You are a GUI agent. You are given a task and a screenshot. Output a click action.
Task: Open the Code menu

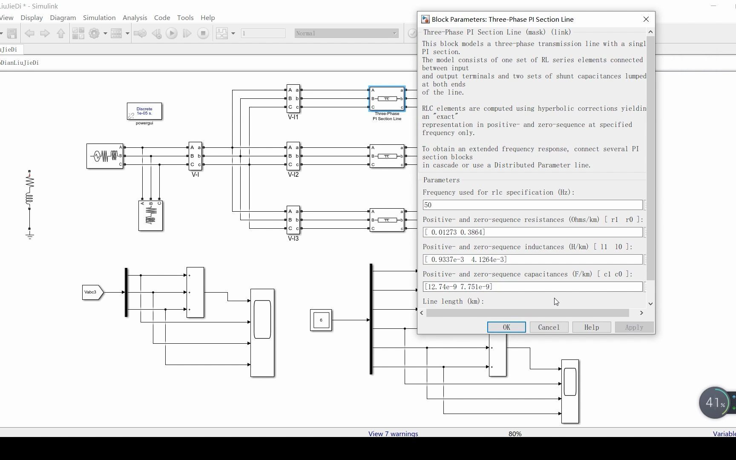[162, 17]
